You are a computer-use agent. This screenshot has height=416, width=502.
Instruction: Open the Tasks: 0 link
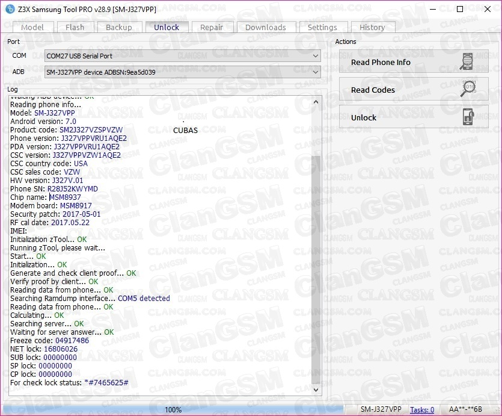click(x=422, y=409)
